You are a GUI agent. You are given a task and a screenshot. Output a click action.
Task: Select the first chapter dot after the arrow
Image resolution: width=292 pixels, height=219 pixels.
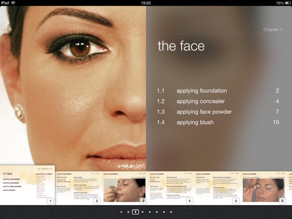(x=128, y=212)
